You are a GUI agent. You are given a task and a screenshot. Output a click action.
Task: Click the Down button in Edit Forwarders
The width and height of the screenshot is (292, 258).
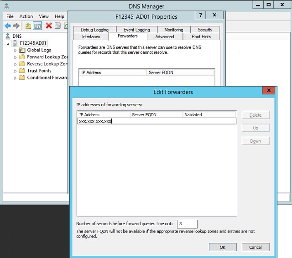pyautogui.click(x=255, y=141)
